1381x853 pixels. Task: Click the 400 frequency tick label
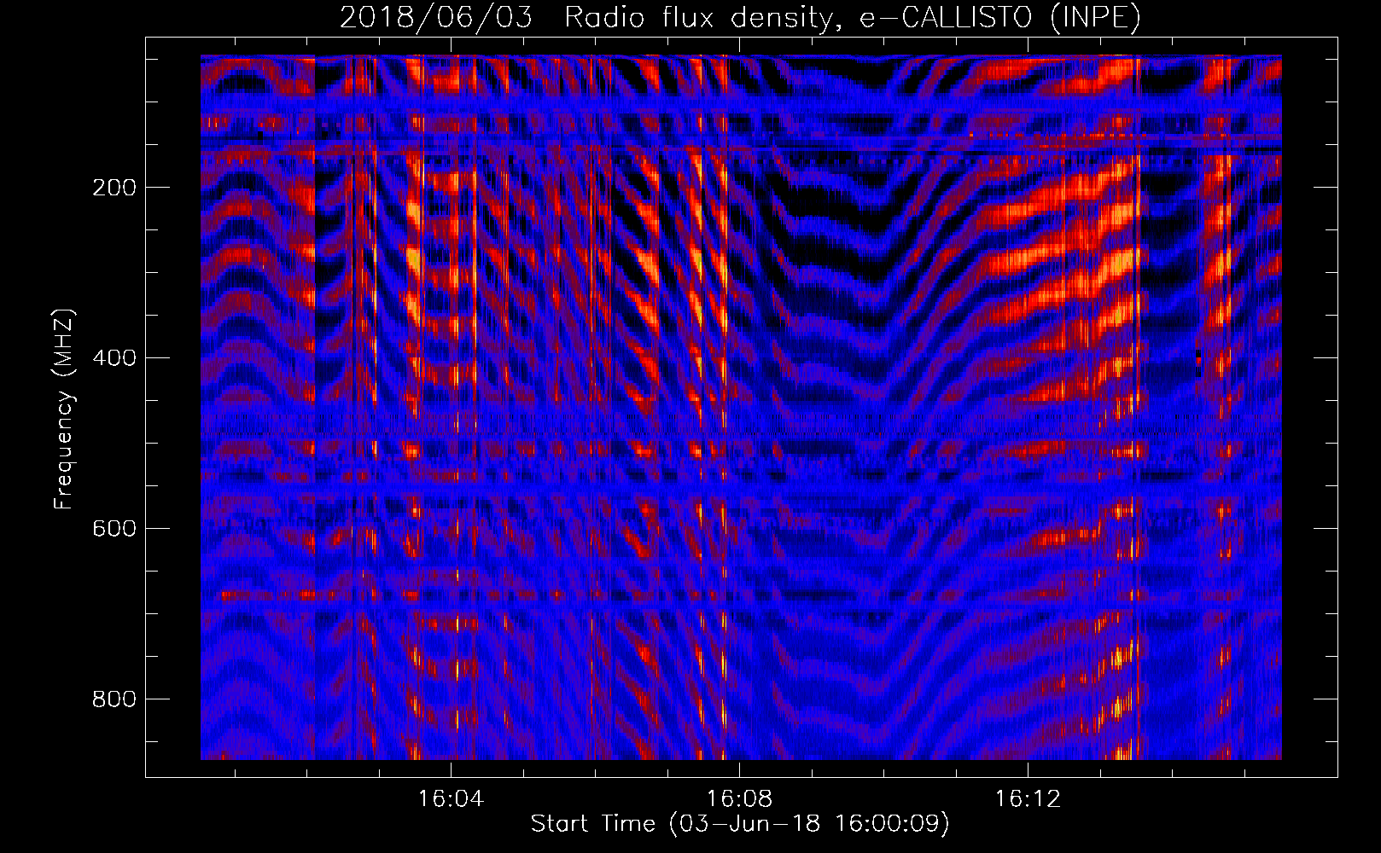pyautogui.click(x=114, y=358)
